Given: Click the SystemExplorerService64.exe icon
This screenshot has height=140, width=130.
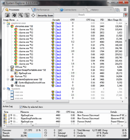Looking at the screenshot, I should click(x=16, y=83).
